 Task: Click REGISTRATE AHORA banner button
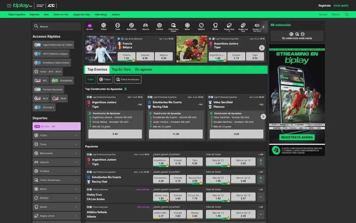(x=297, y=137)
